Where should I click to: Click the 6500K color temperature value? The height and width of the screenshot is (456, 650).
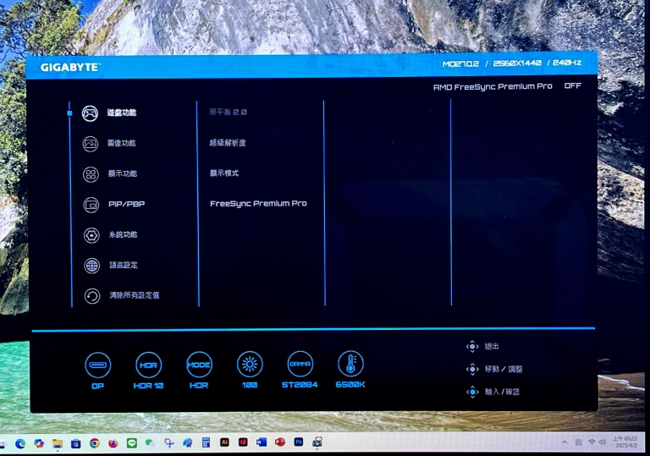coord(350,385)
